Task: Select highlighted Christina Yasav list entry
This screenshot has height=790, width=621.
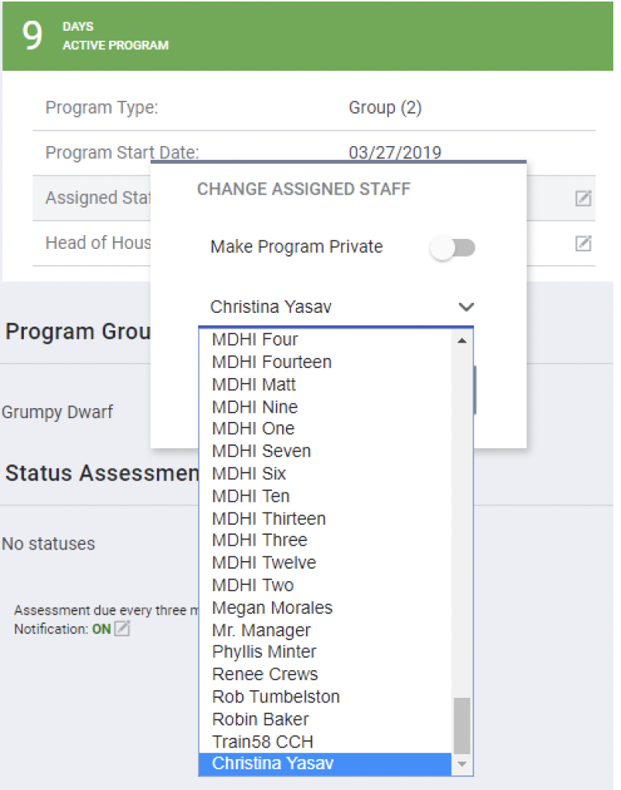Action: 273,764
